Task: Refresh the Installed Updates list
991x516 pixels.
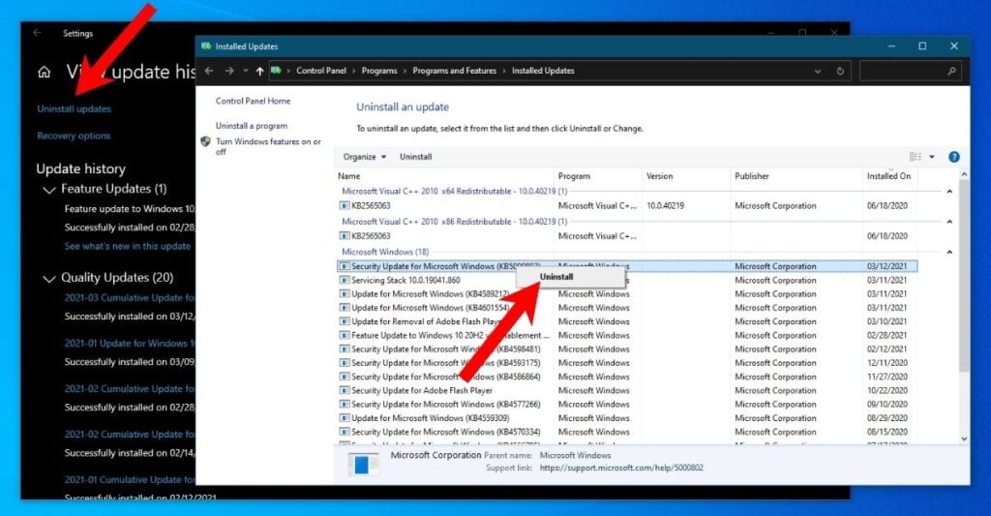Action: tap(840, 71)
